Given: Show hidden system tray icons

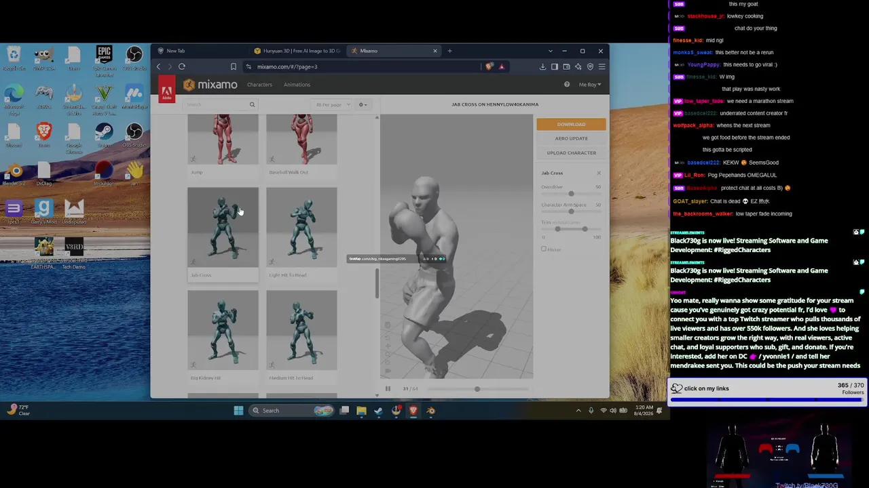Looking at the screenshot, I should pyautogui.click(x=578, y=410).
